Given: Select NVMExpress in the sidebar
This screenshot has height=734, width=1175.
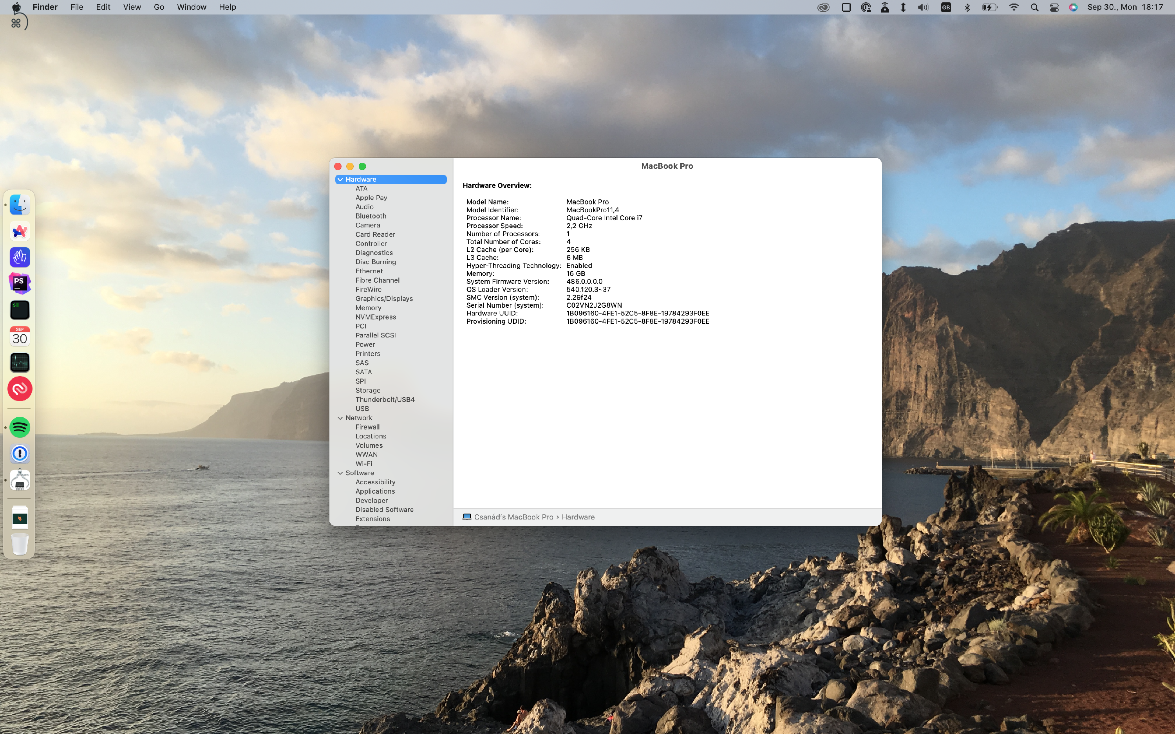Looking at the screenshot, I should point(375,317).
